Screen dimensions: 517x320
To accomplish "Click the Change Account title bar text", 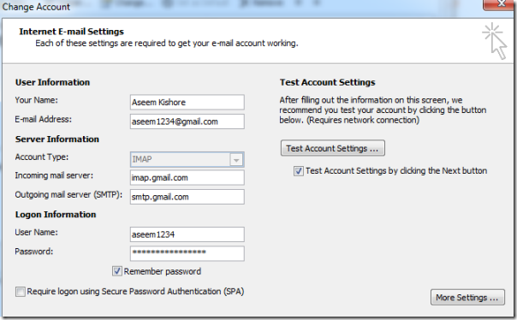I will coord(36,7).
